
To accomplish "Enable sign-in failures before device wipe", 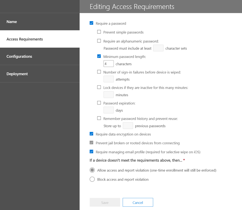I will (99, 72).
